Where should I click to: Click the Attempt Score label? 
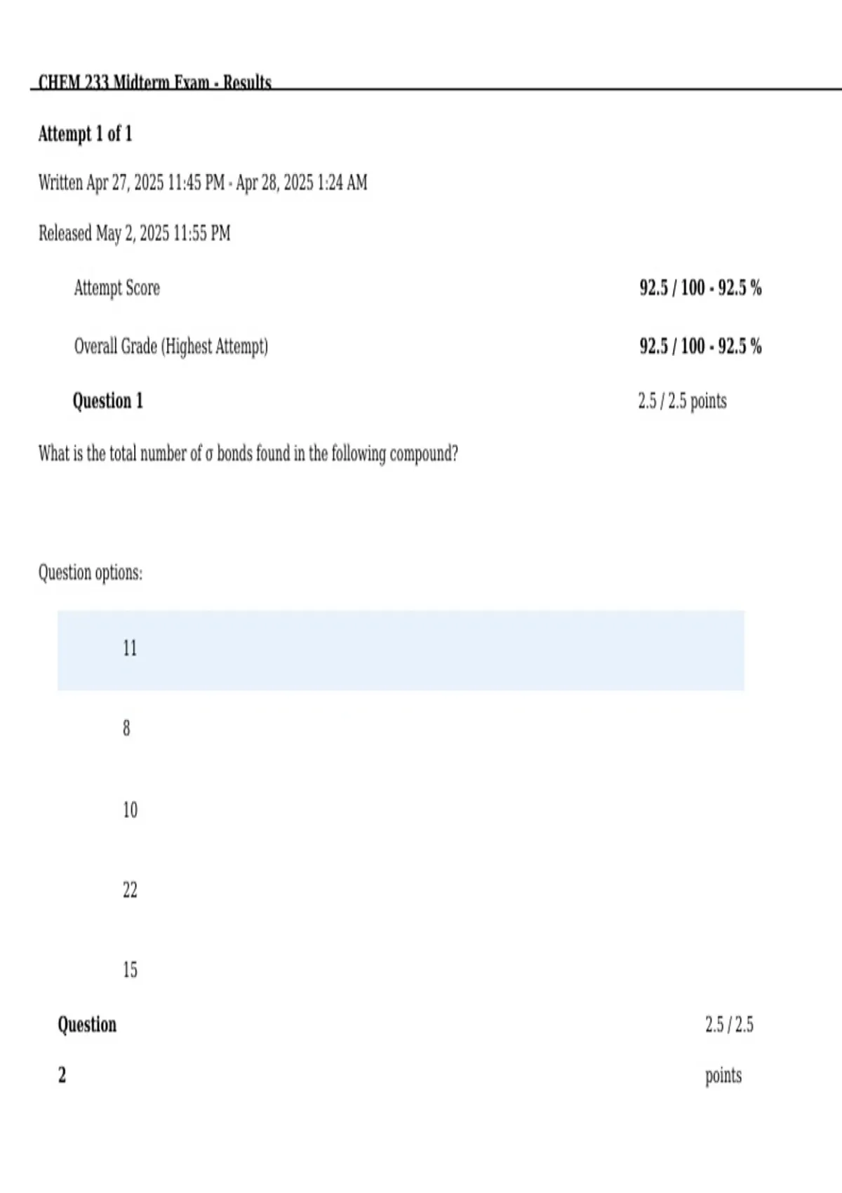coord(117,288)
